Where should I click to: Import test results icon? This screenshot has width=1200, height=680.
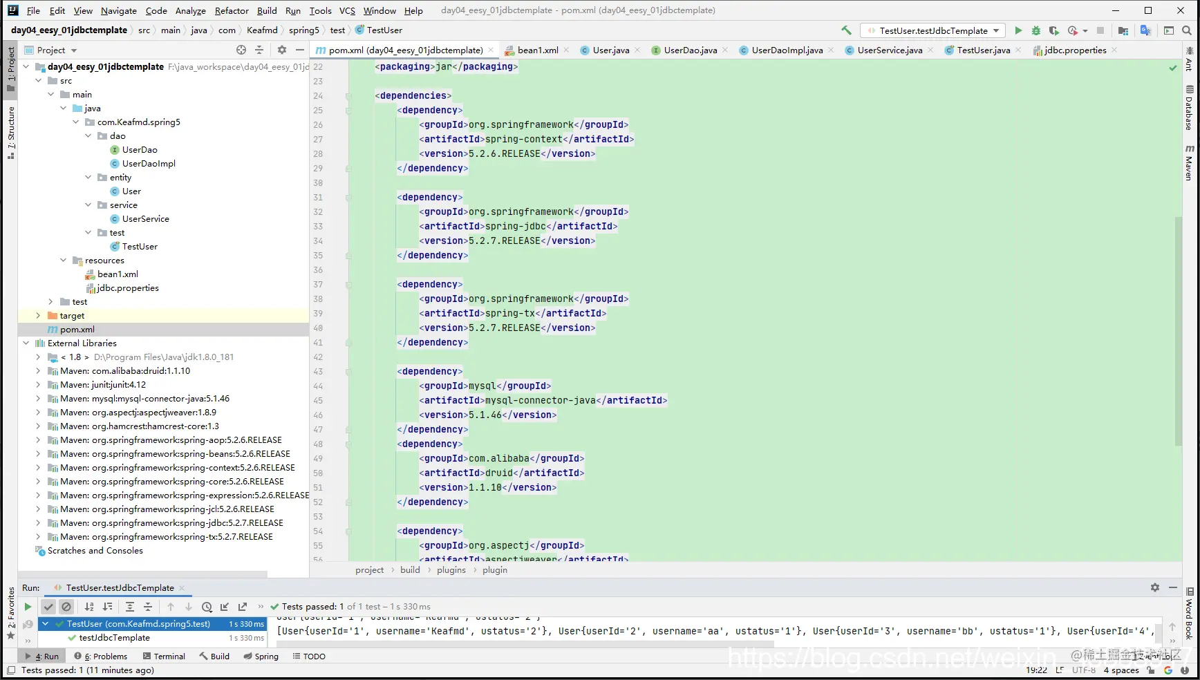(x=225, y=607)
